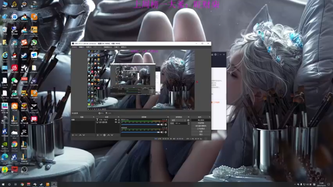Add a new scene with the plus icon

(73, 135)
